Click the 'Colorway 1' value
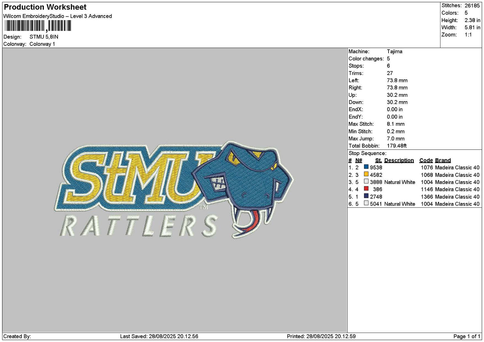Viewport: 484px width, 342px height. (x=42, y=44)
